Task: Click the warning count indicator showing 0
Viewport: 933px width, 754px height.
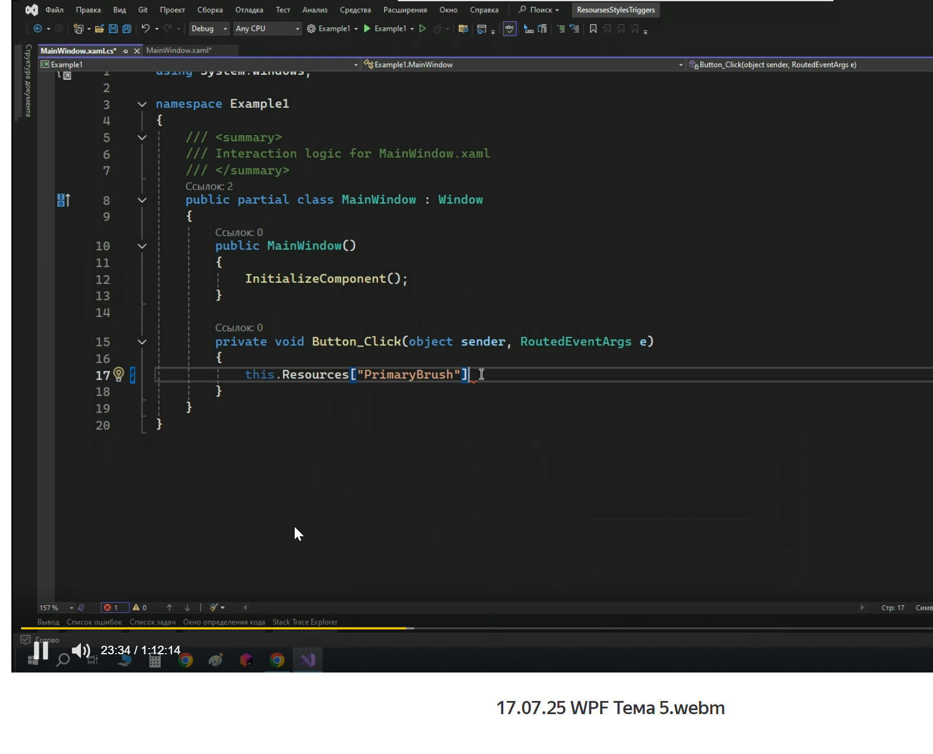Action: coord(140,608)
